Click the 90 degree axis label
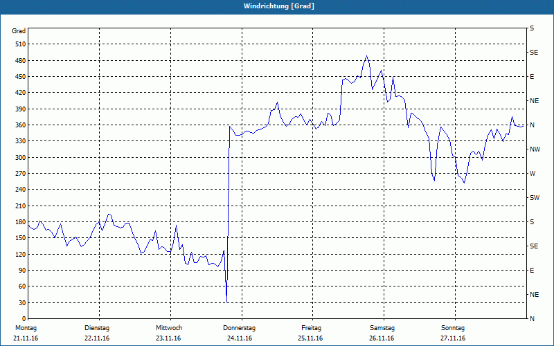The image size is (554, 346). click(x=22, y=271)
